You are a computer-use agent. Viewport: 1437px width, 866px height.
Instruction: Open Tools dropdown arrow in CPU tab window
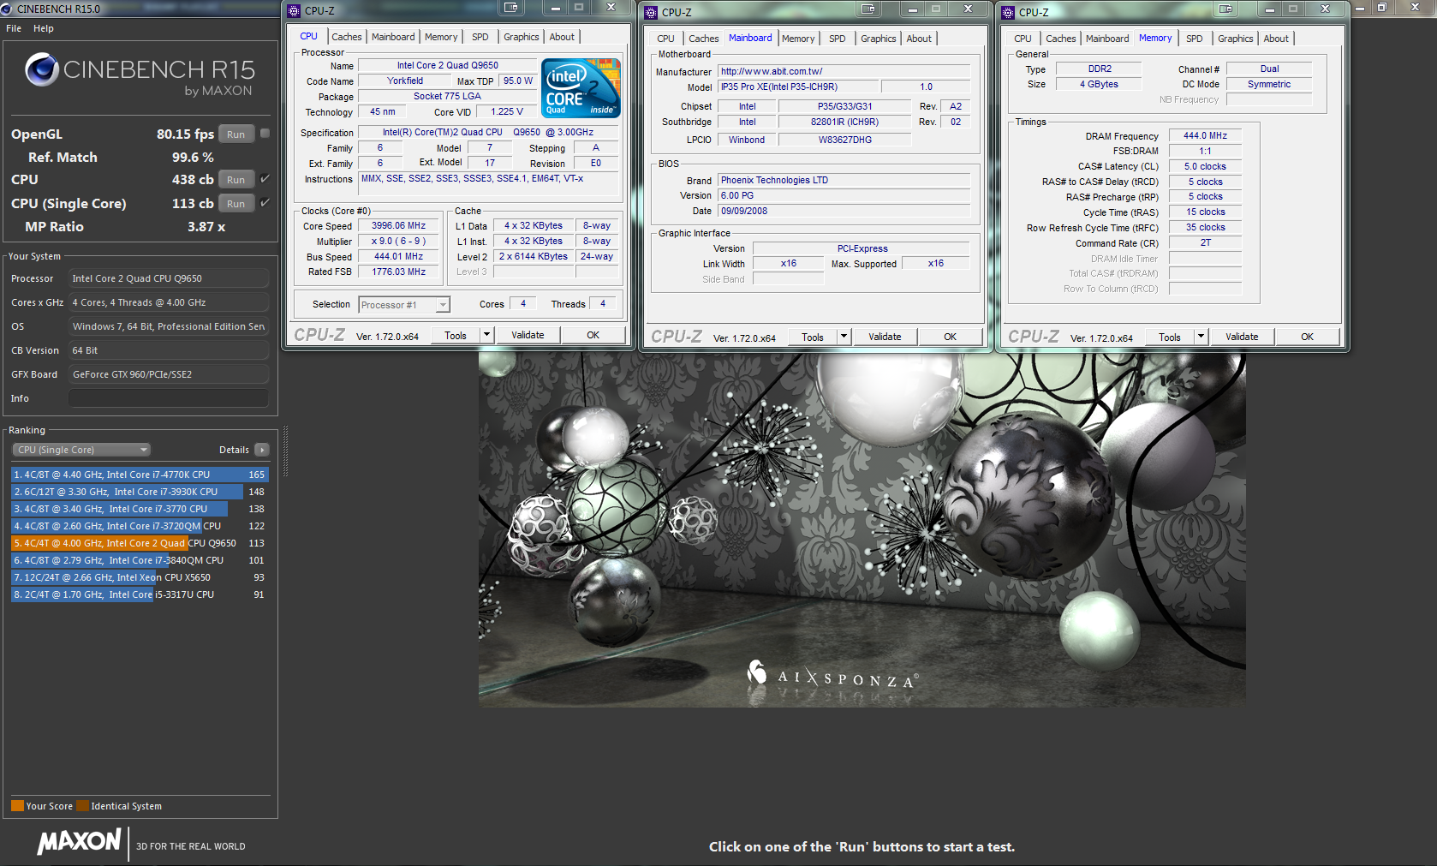point(487,335)
